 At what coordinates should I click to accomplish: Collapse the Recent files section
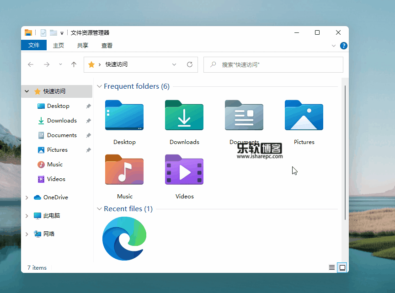click(x=99, y=208)
